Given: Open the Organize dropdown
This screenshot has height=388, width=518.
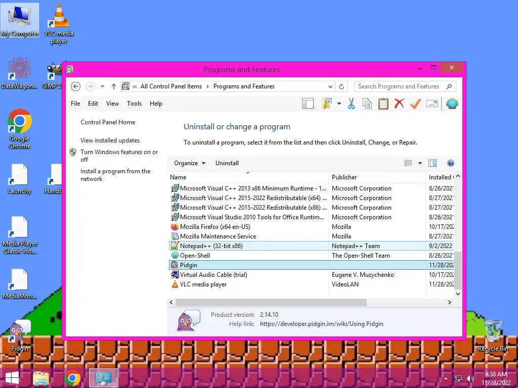Looking at the screenshot, I should coord(190,163).
